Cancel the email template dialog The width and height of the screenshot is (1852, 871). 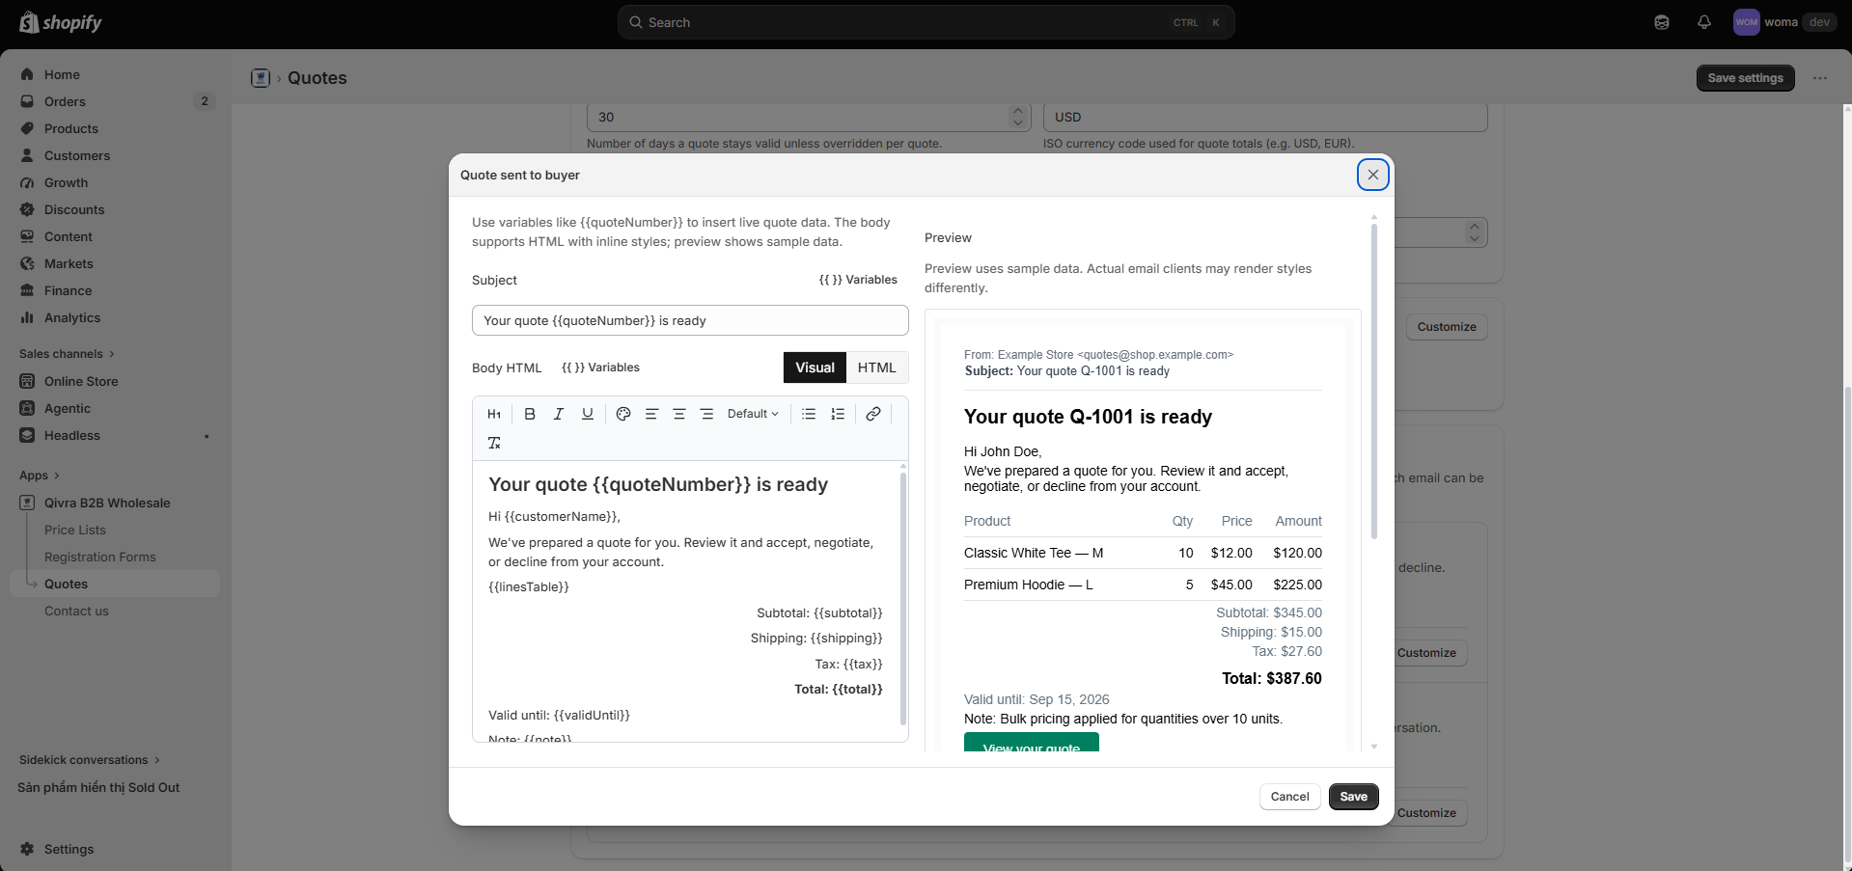[x=1289, y=797]
